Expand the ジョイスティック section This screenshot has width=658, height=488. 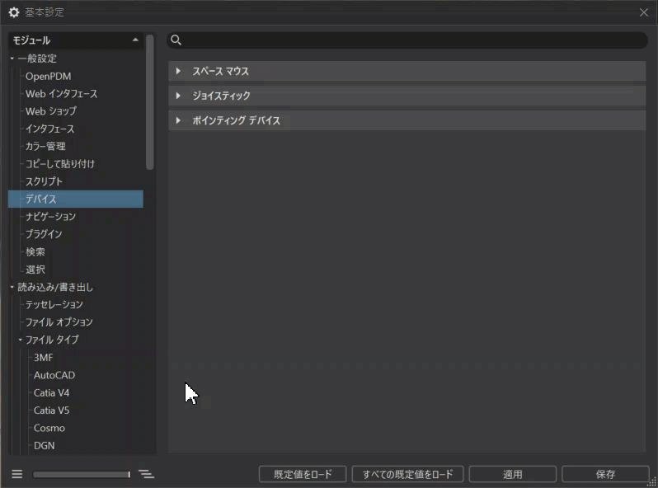pyautogui.click(x=178, y=96)
